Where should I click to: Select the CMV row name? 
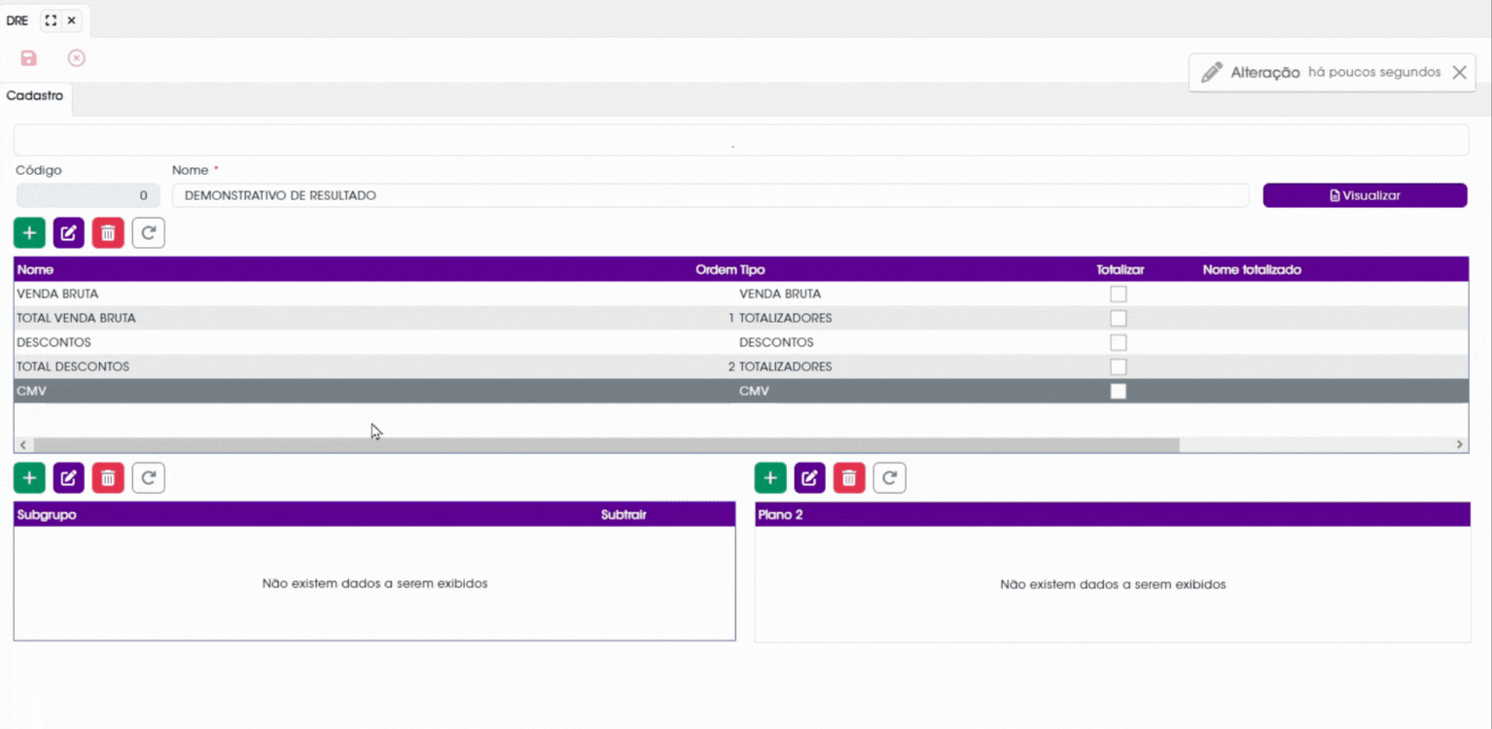(31, 391)
